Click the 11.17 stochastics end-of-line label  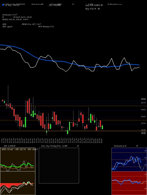coord(142,169)
